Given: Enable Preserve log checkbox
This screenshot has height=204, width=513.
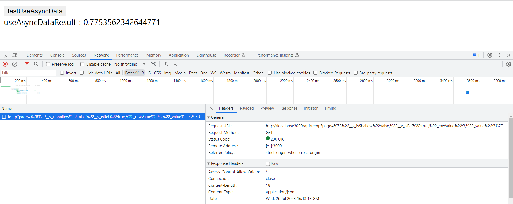Looking at the screenshot, I should [x=48, y=64].
